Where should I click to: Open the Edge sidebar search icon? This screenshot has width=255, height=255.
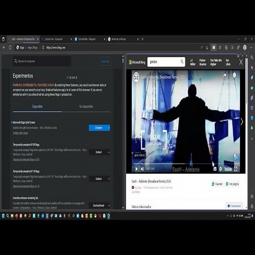[252, 57]
